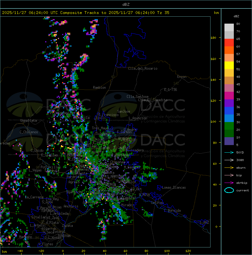Click the '-40' x-axis tick label
Screen dimensions: 252x255
click(x=20, y=251)
